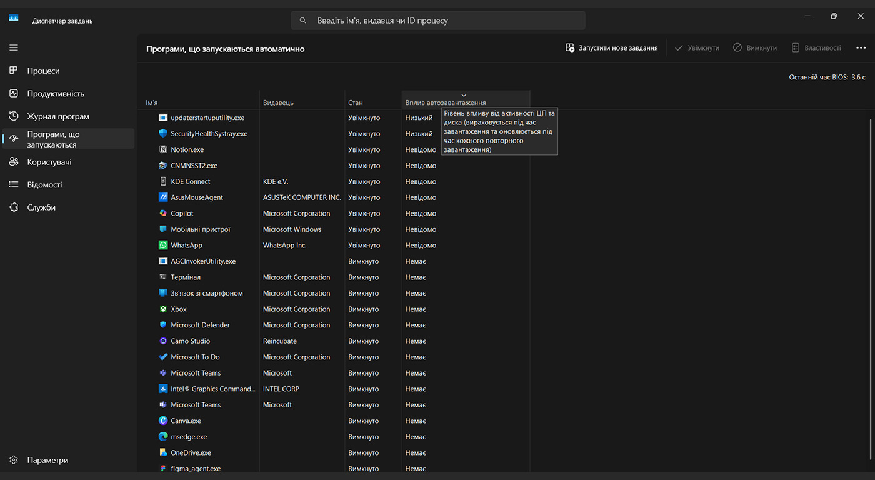Focus the process search field
875x480 pixels.
[438, 20]
